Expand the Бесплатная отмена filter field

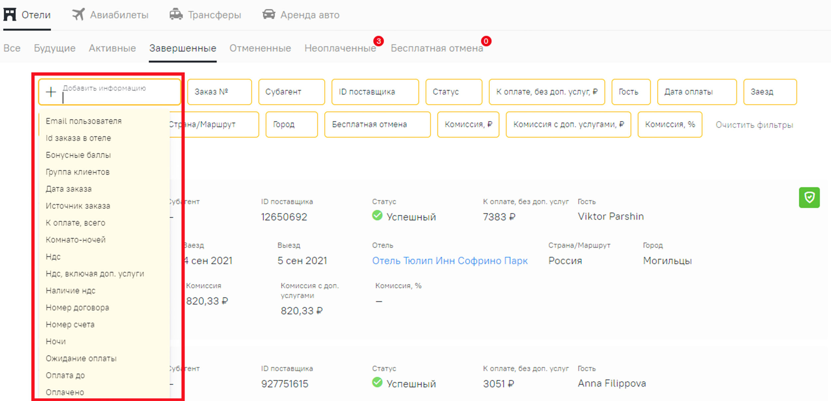pos(377,125)
